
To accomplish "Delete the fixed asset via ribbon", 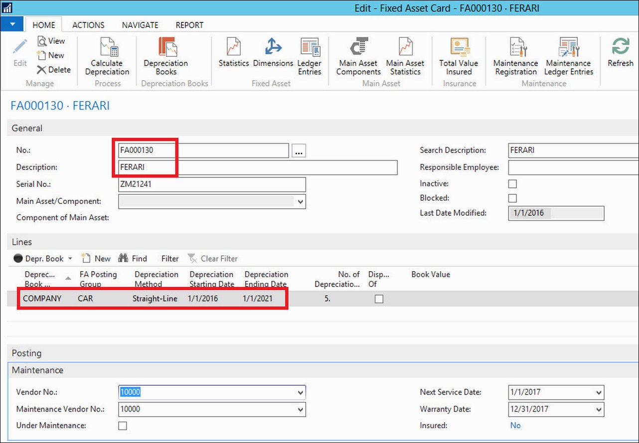I will pos(54,70).
